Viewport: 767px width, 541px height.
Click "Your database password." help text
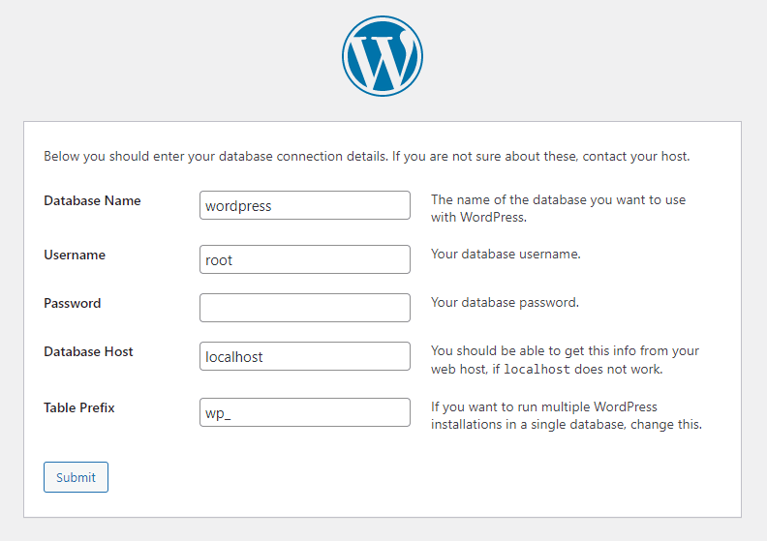(505, 302)
